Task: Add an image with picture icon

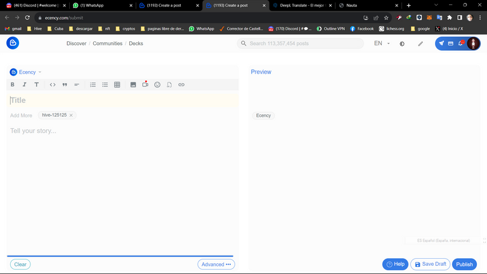Action: [133, 84]
